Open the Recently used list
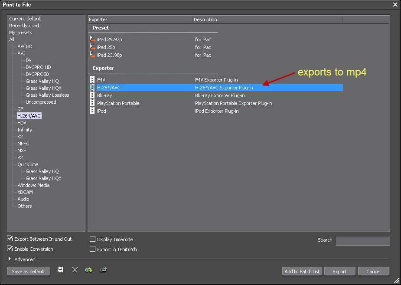This screenshot has height=285, width=401. [x=24, y=26]
